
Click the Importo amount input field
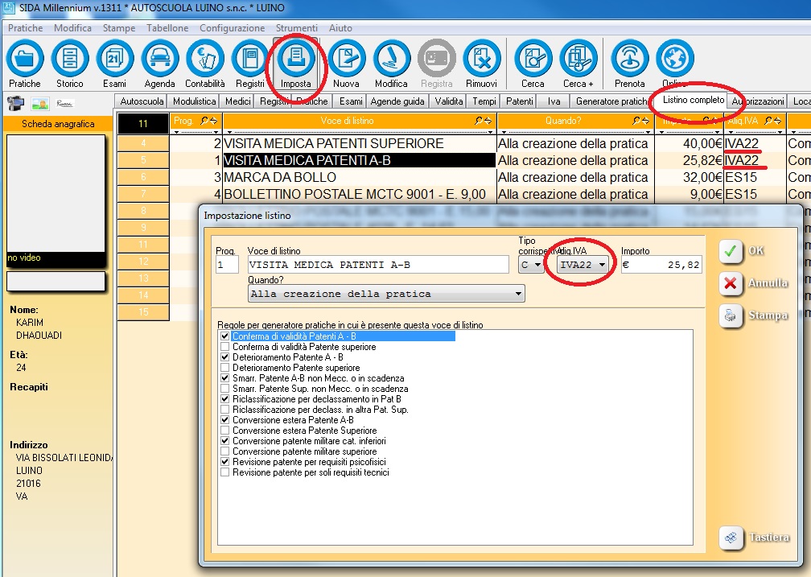(x=661, y=265)
